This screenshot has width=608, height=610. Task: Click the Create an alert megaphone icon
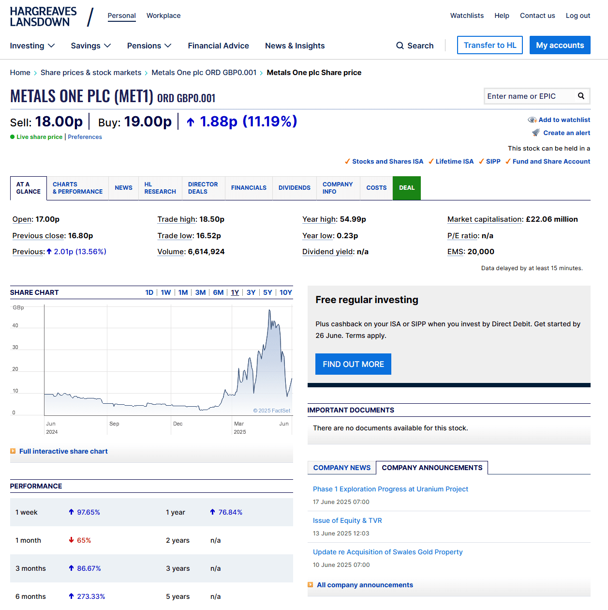point(535,133)
